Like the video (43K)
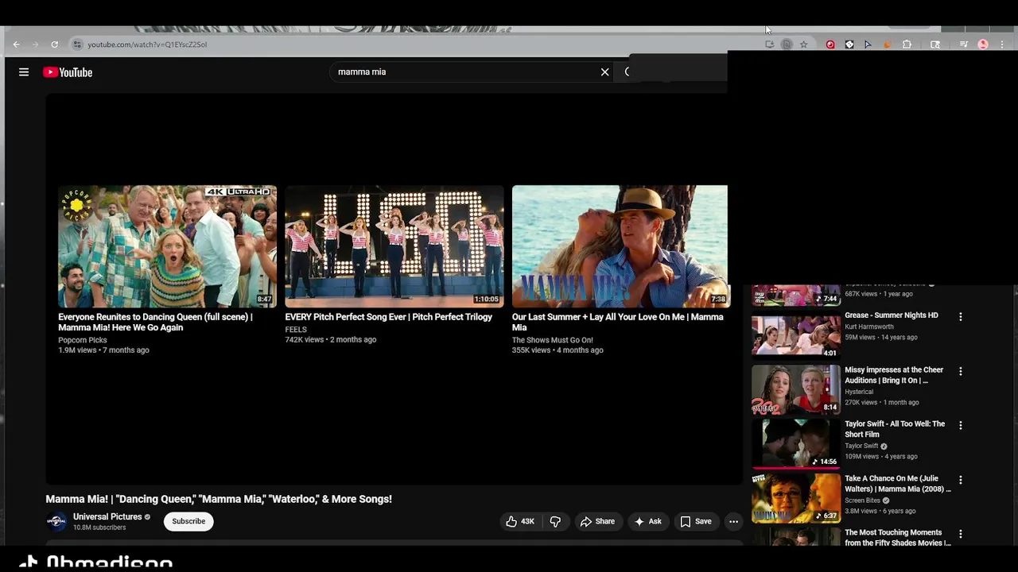 520,521
